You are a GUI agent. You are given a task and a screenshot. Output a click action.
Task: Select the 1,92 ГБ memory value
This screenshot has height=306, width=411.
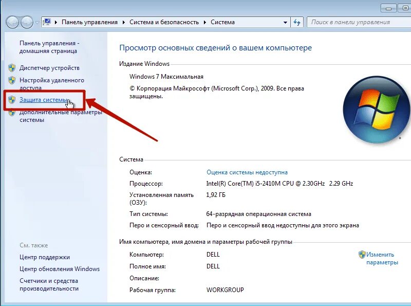click(x=216, y=195)
